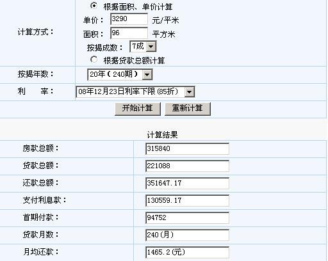This screenshot has width=328, height=261.
Task: Click the 计算结果 heading text
Action: click(x=162, y=135)
